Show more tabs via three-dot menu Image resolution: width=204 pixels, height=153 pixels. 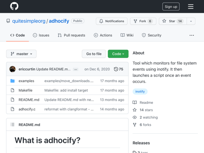pos(192,35)
